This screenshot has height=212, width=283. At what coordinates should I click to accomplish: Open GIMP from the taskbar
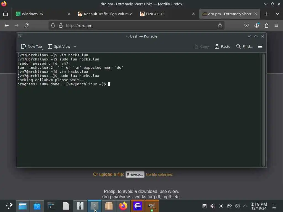click(152, 206)
